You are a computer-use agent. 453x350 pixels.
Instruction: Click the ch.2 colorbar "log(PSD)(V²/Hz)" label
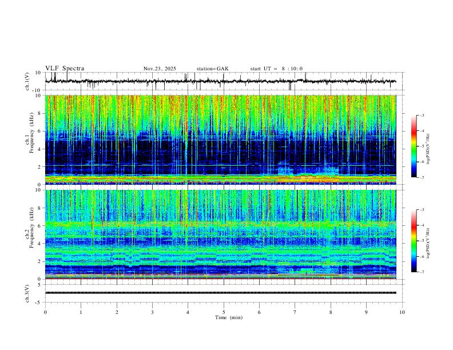click(428, 244)
